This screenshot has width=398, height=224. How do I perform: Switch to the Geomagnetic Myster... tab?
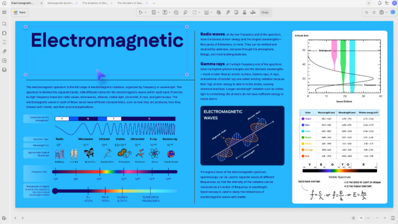[61, 3]
